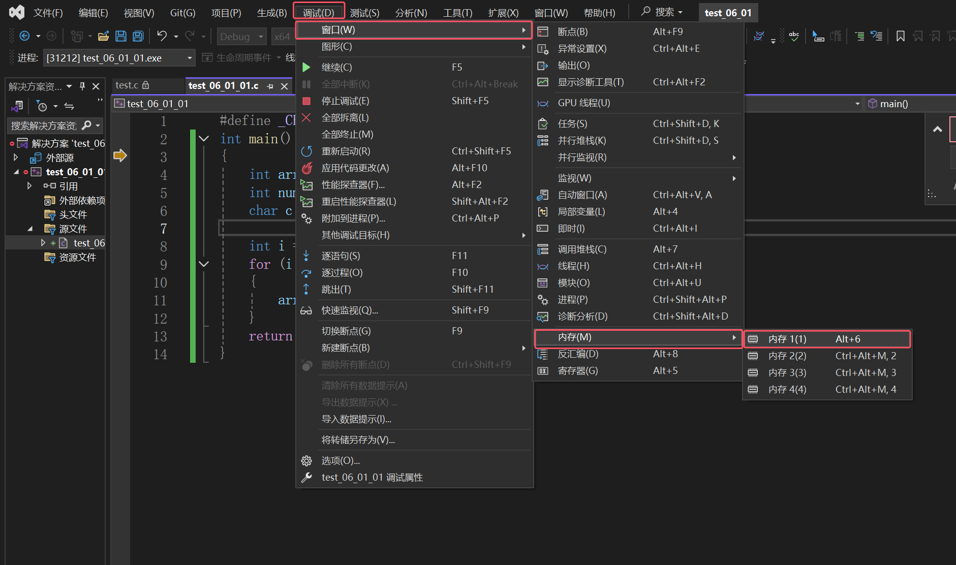Image resolution: width=956 pixels, height=565 pixels.
Task: Click the Attach to Process gears icon
Action: tap(306, 218)
